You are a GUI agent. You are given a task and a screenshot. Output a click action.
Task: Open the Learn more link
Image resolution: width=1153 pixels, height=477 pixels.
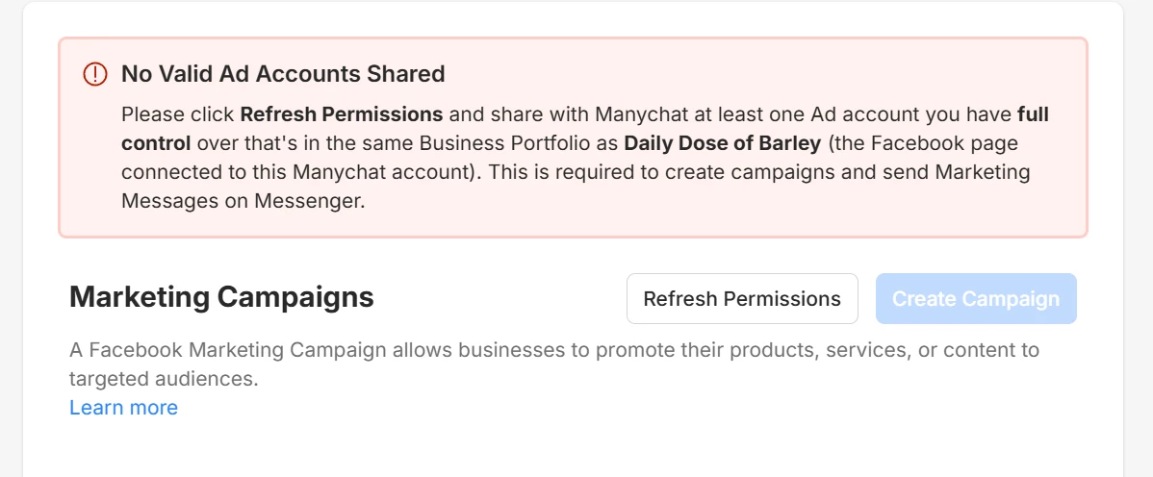pos(123,408)
